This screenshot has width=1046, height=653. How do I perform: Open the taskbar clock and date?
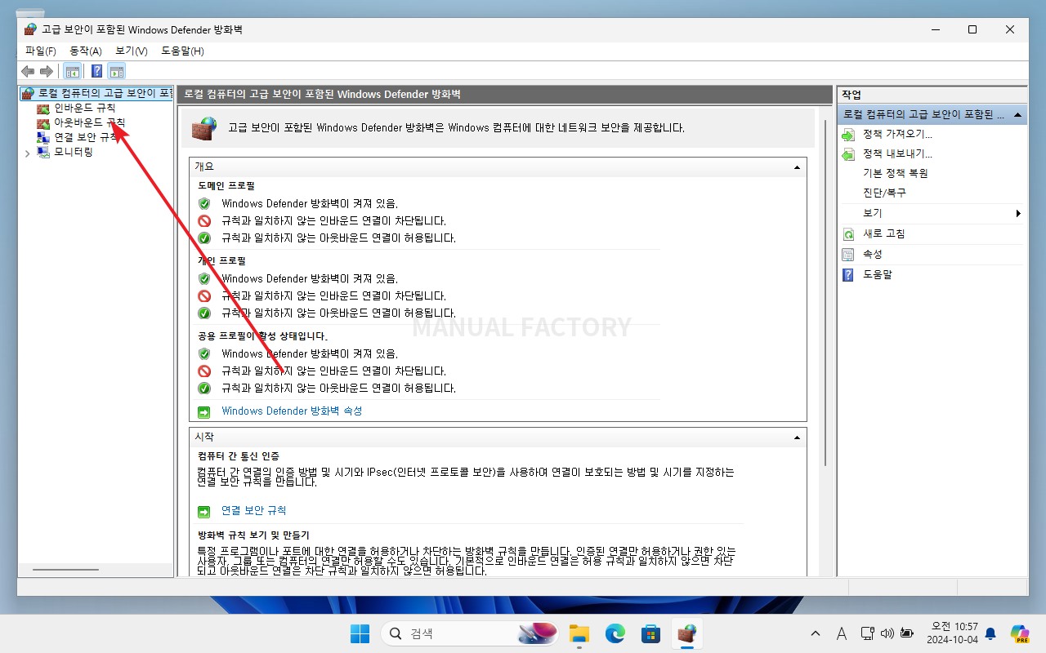pyautogui.click(x=953, y=633)
